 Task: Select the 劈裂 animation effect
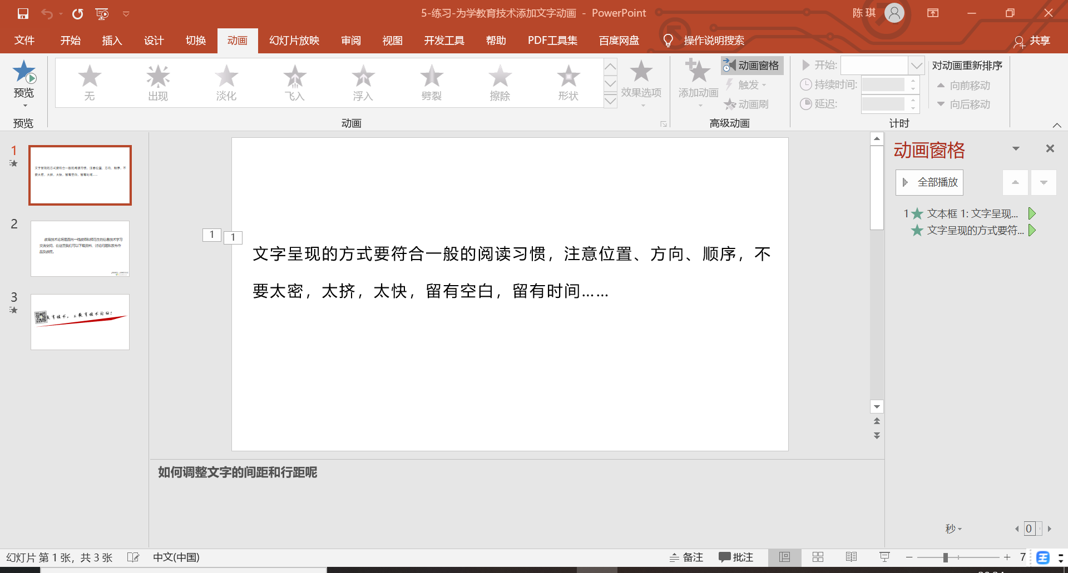tap(432, 83)
